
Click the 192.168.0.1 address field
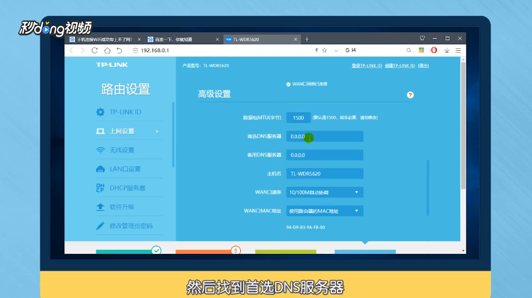tap(155, 50)
